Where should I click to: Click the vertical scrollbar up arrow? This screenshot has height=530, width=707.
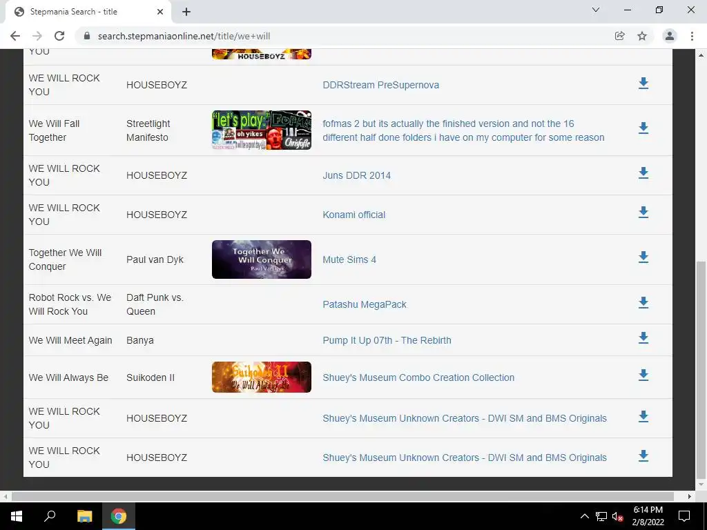click(701, 55)
